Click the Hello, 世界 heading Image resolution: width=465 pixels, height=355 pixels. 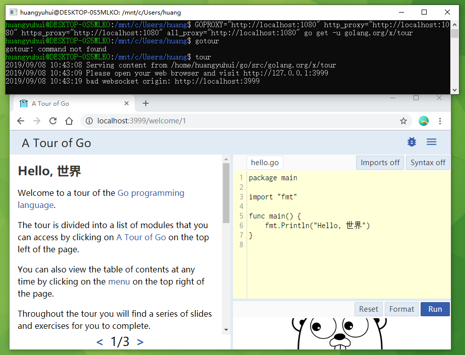coord(49,171)
